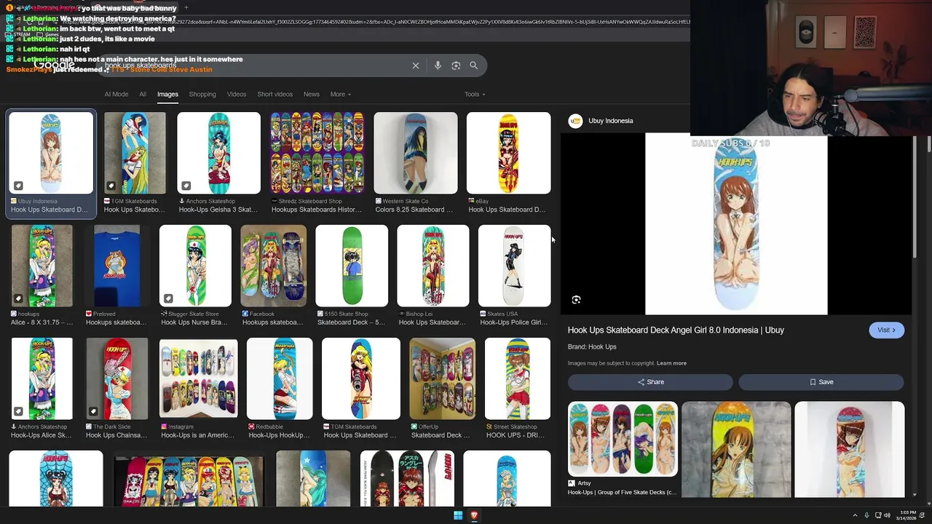The image size is (932, 524).
Task: Switch to the Short videos tab
Action: (275, 94)
